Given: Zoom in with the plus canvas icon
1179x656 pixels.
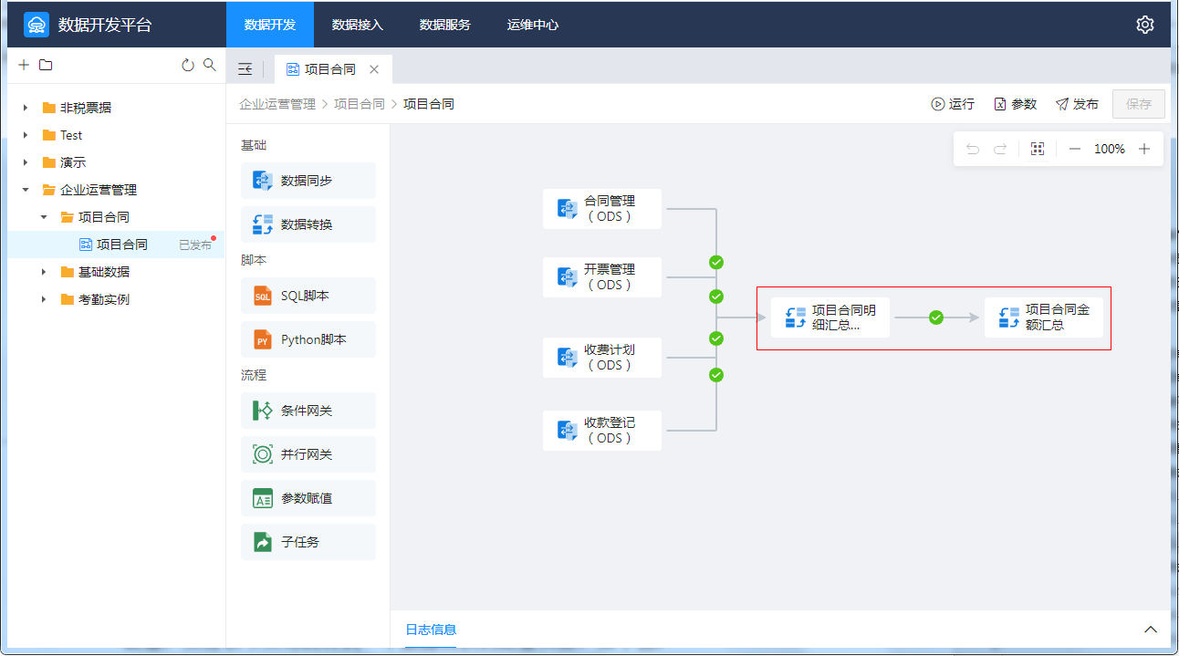Looking at the screenshot, I should coord(1144,149).
